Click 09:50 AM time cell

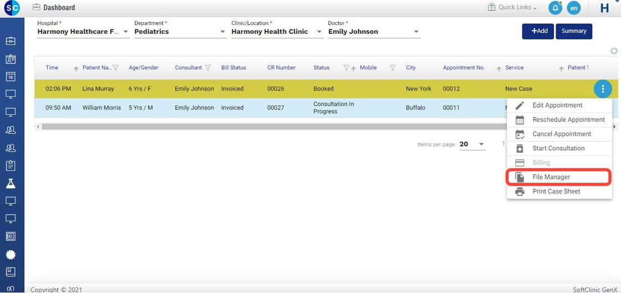coord(58,108)
